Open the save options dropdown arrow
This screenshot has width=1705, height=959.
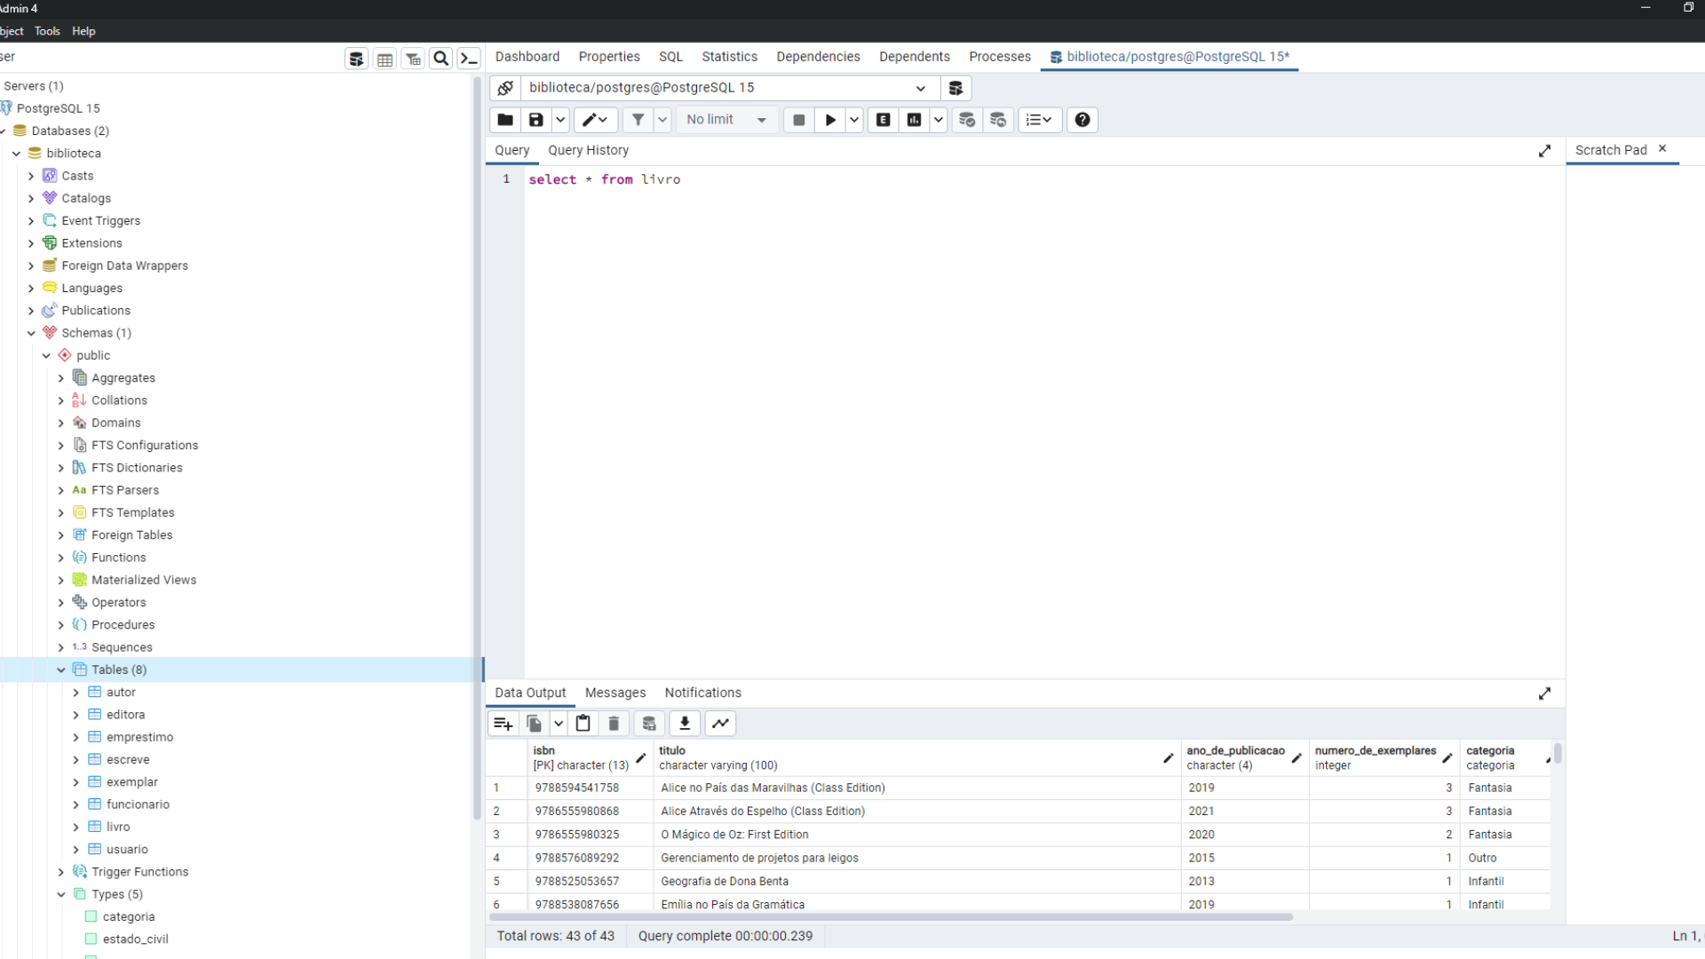tap(560, 120)
